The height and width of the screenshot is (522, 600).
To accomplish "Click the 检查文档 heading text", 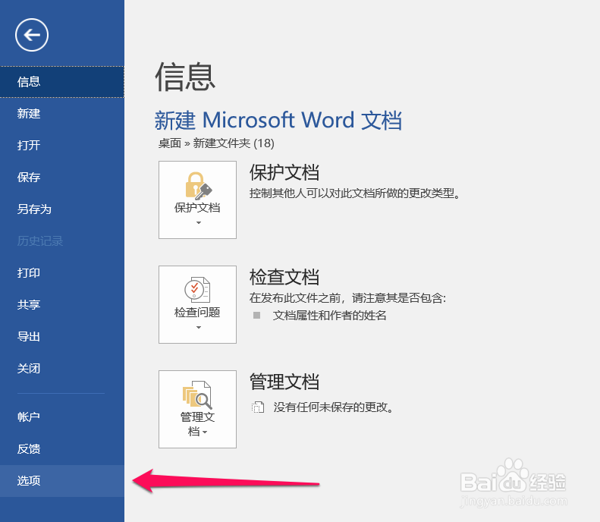I will click(x=284, y=277).
